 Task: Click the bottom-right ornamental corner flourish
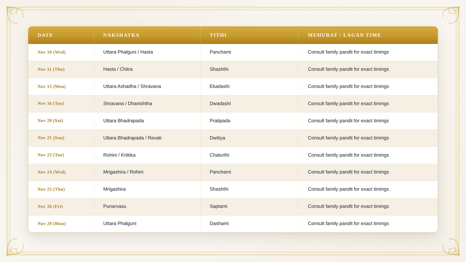click(x=451, y=247)
